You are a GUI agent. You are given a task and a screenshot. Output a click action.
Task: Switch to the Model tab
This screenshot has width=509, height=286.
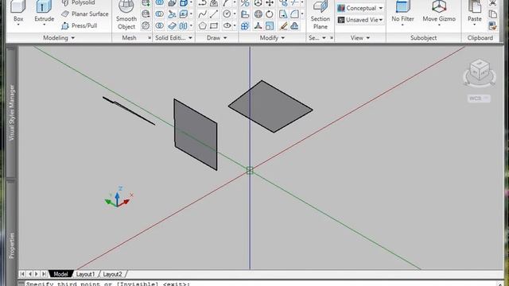click(60, 274)
